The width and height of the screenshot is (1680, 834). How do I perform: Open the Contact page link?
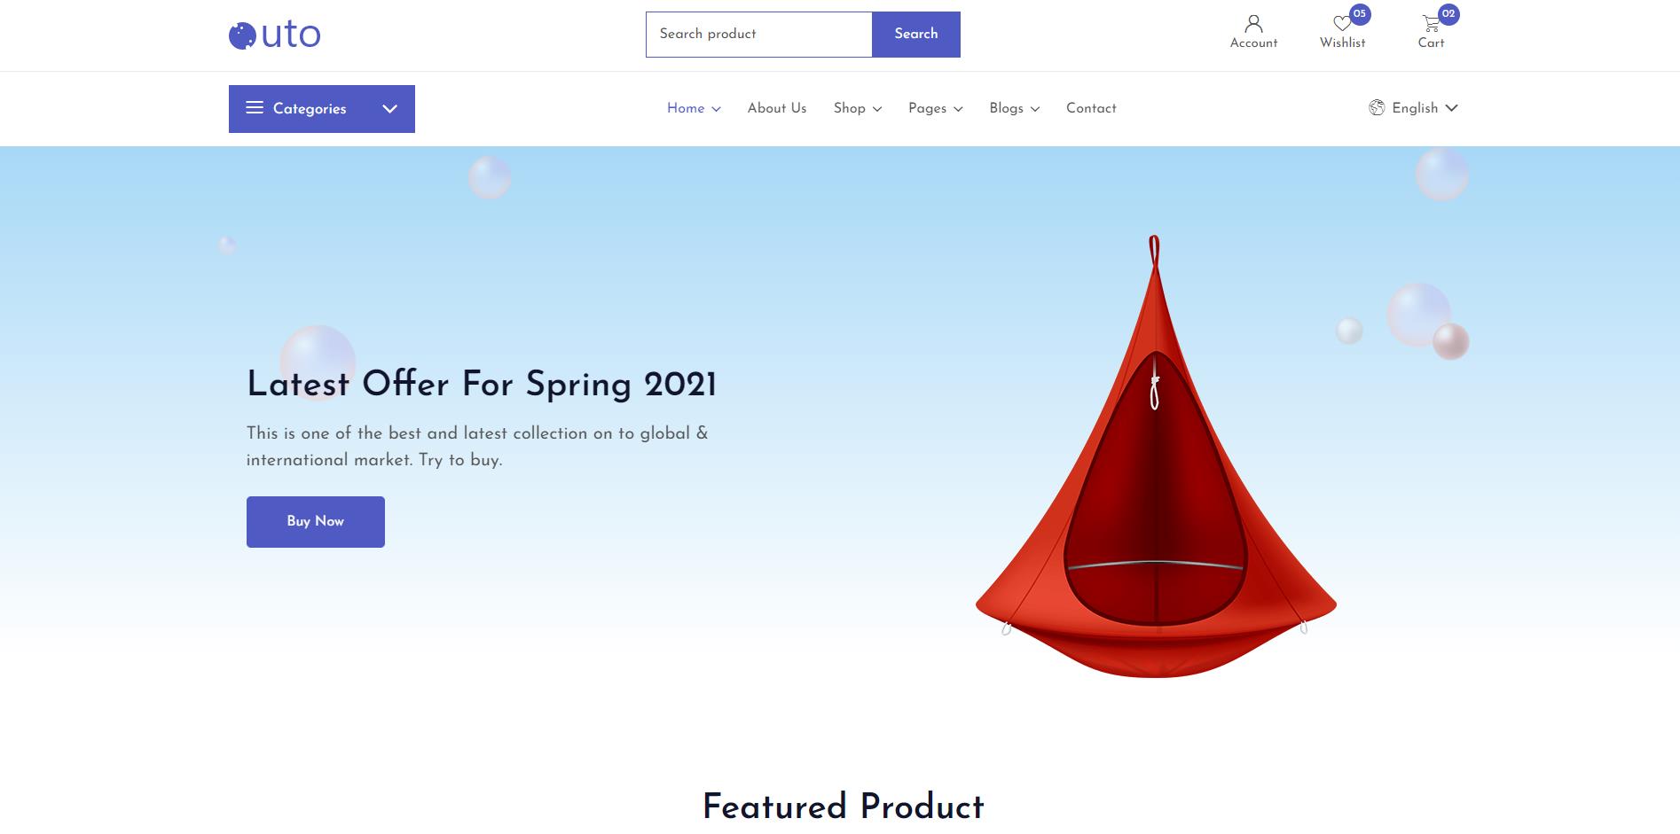click(1091, 108)
